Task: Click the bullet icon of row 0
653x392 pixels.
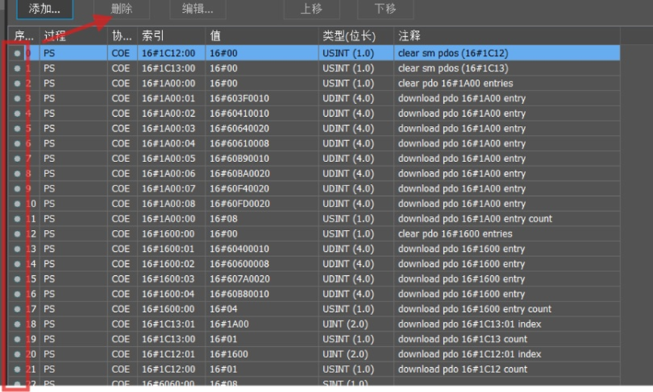Action: 17,54
